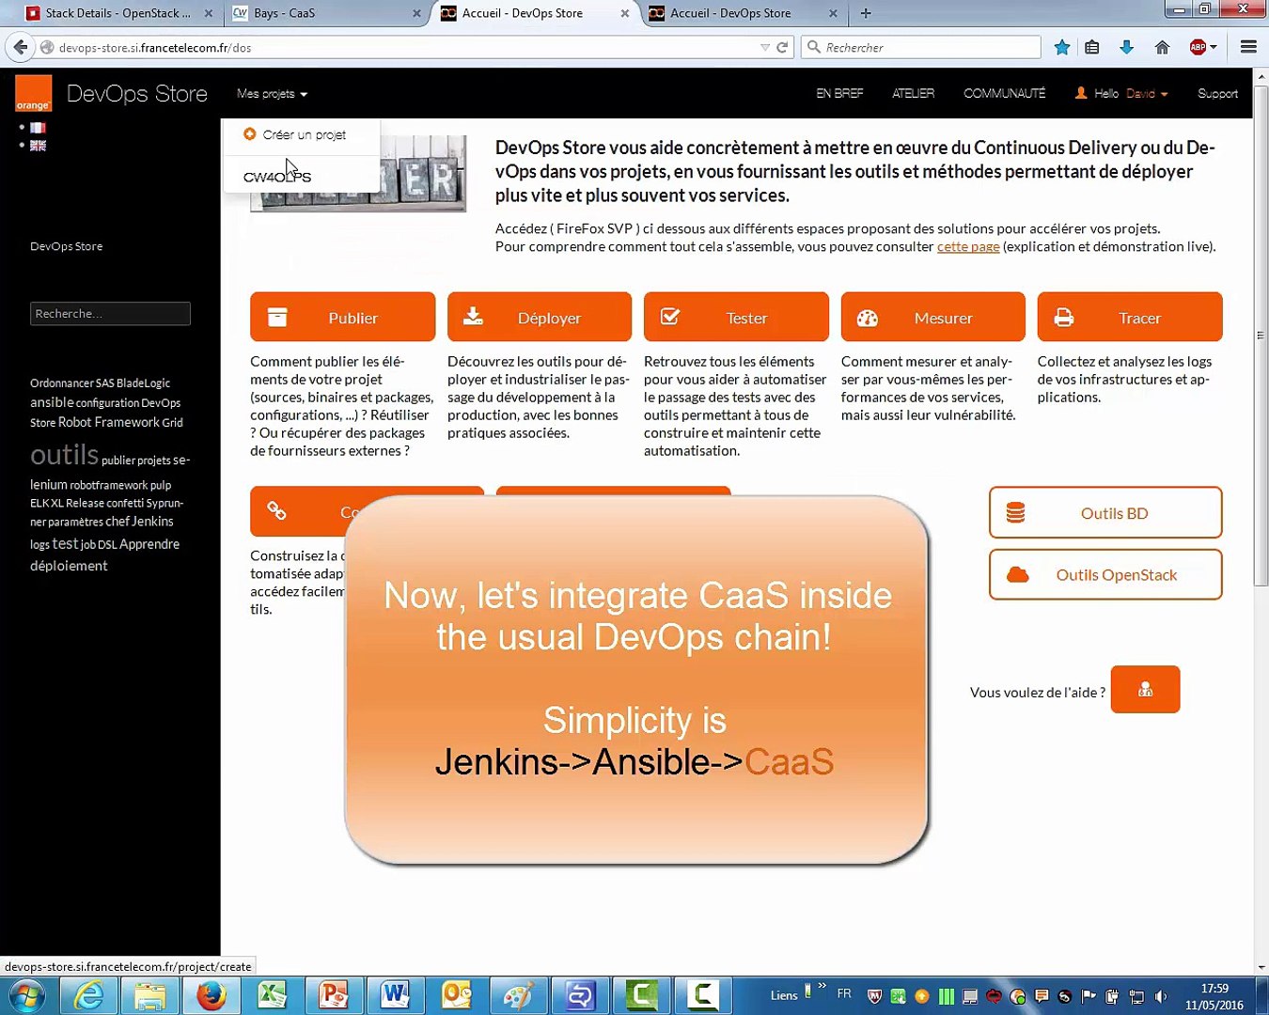Open the Adblock Plus dropdown arrow

tap(1214, 47)
